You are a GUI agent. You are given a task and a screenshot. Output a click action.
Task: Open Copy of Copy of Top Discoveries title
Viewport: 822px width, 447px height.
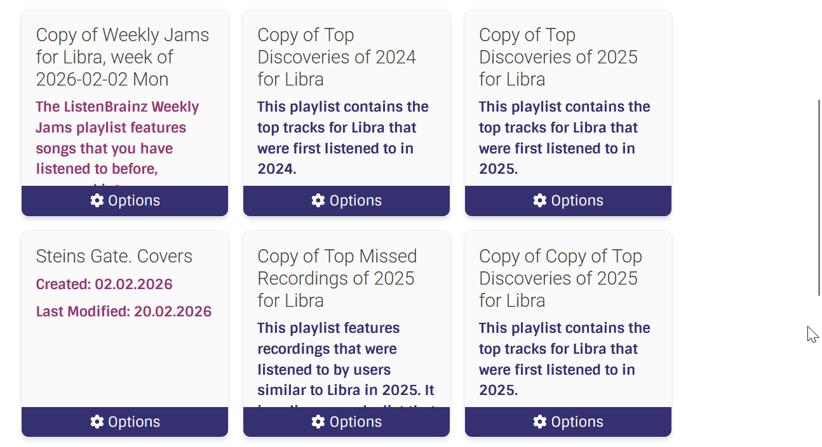click(x=560, y=278)
